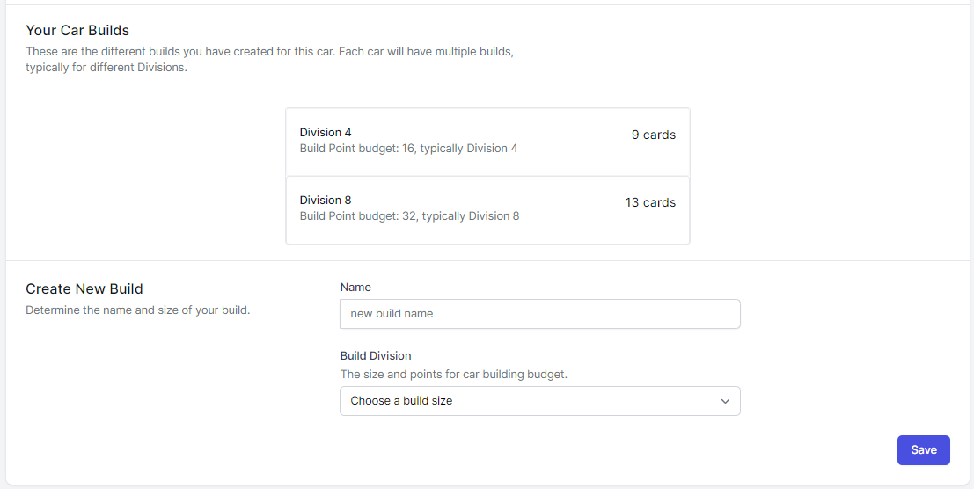The height and width of the screenshot is (489, 974).
Task: Click the '9 cards' count
Action: click(x=653, y=135)
